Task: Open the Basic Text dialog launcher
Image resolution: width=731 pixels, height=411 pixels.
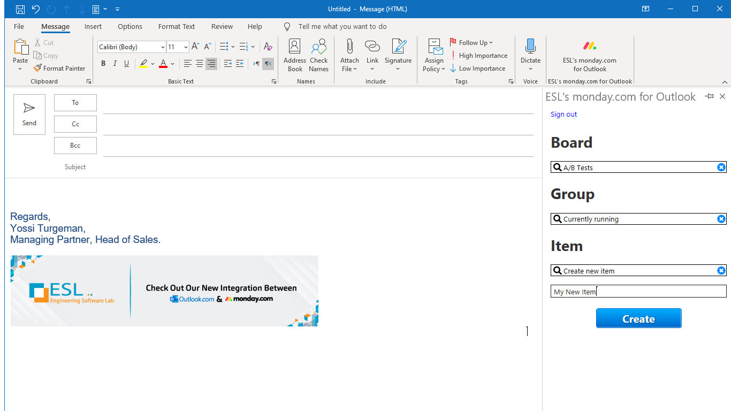Action: point(274,81)
